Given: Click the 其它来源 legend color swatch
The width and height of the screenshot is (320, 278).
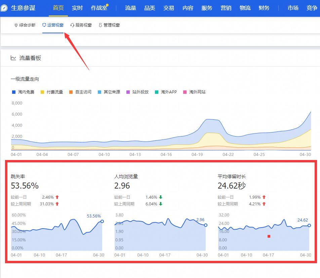Looking at the screenshot, I should [x=100, y=92].
